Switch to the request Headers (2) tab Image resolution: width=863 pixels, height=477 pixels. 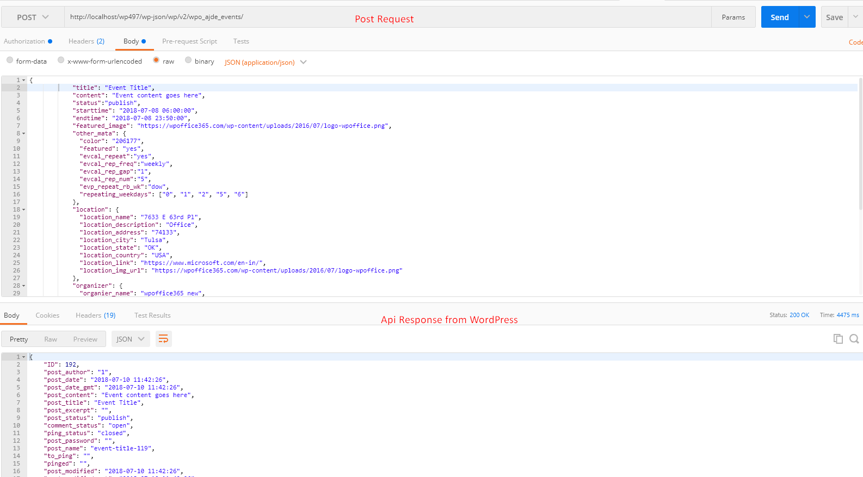[87, 41]
